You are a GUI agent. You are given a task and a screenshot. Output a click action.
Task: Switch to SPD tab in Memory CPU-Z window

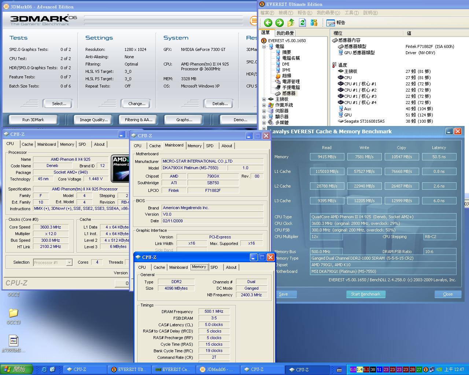[214, 267]
